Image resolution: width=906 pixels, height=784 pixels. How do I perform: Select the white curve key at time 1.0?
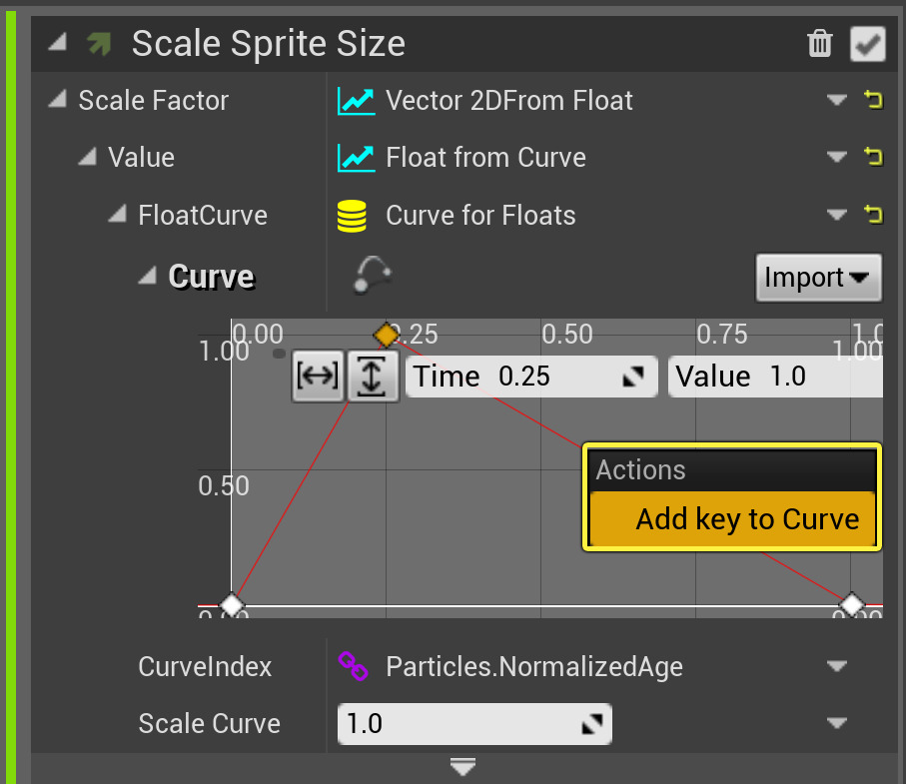851,604
